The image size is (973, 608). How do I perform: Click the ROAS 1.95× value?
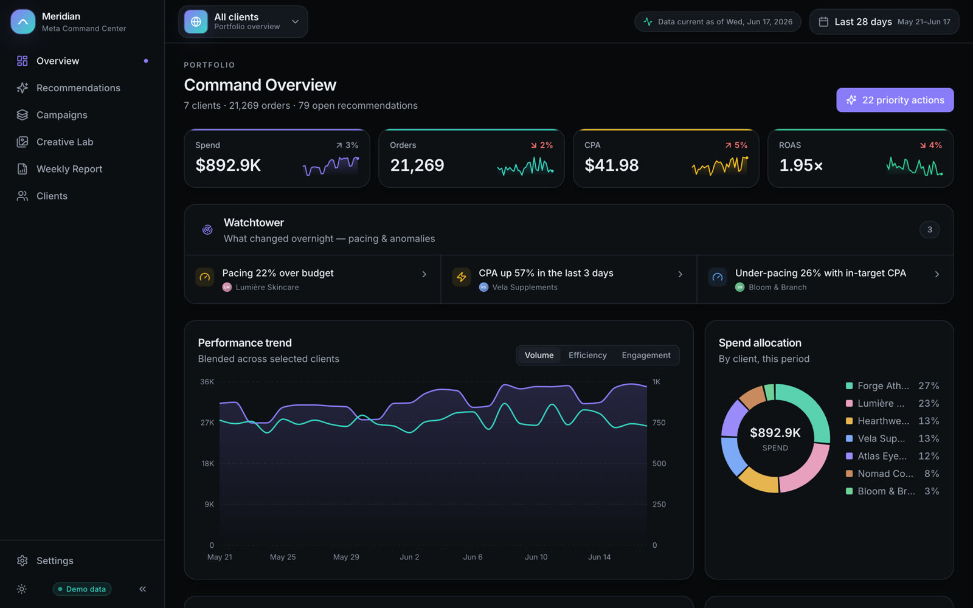point(801,165)
